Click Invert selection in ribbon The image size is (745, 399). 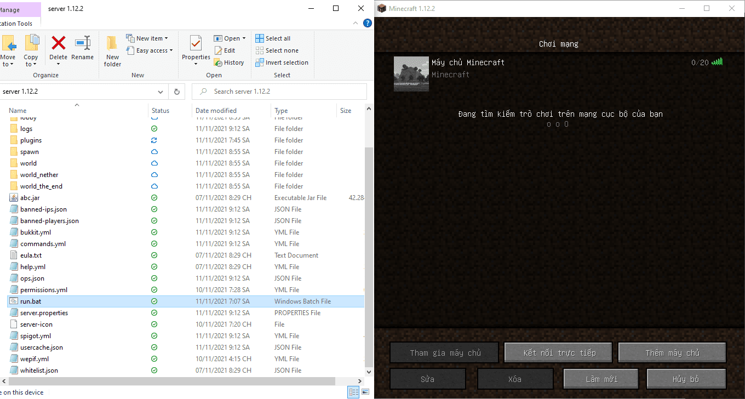coord(282,62)
